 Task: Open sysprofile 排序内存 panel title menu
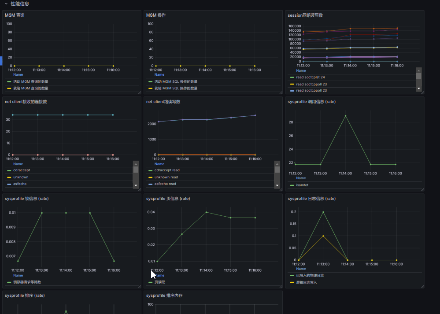coord(164,296)
